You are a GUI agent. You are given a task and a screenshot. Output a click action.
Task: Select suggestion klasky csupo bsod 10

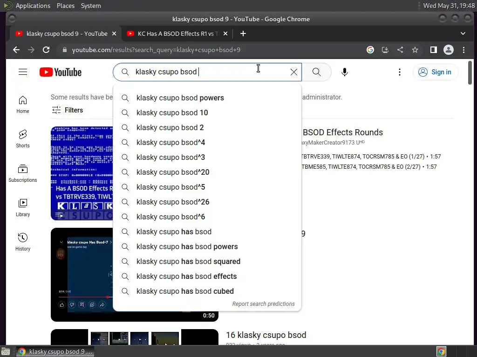coord(207,112)
